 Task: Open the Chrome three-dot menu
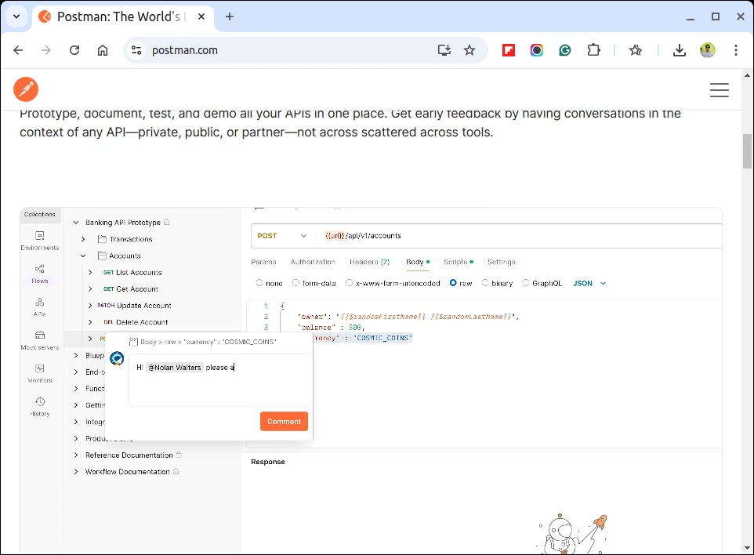pyautogui.click(x=736, y=50)
